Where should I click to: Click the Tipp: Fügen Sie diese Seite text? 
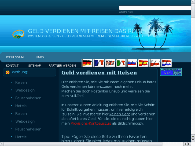[x=107, y=139]
